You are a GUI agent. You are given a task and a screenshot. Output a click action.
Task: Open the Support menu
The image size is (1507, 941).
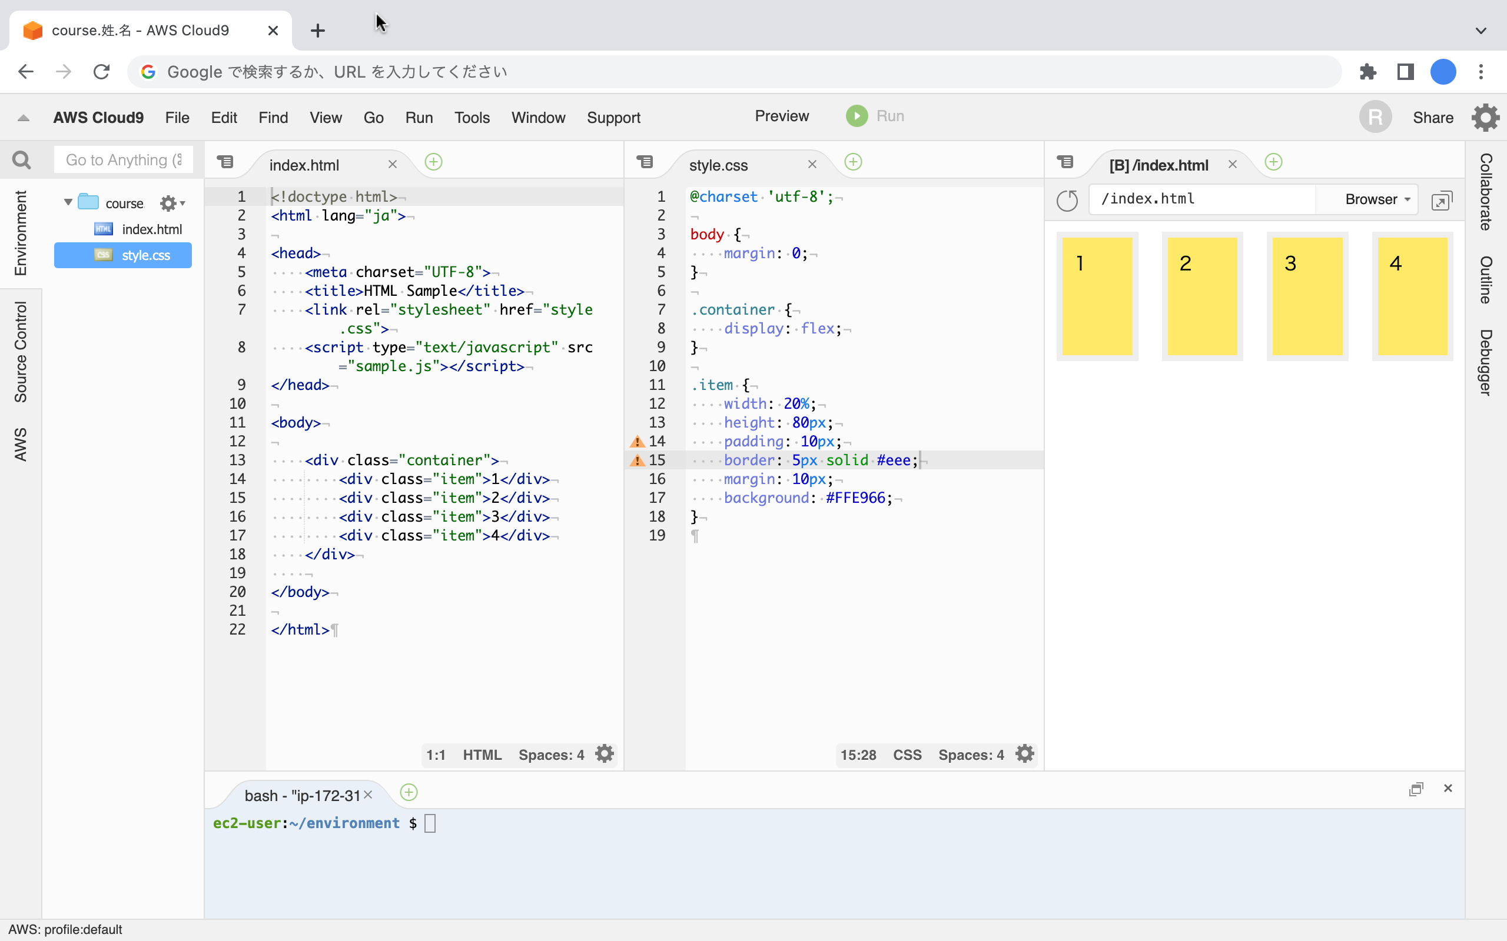(613, 118)
